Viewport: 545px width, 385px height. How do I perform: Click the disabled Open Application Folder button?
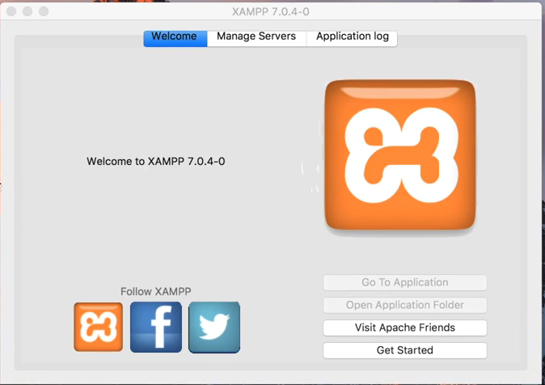(x=404, y=305)
